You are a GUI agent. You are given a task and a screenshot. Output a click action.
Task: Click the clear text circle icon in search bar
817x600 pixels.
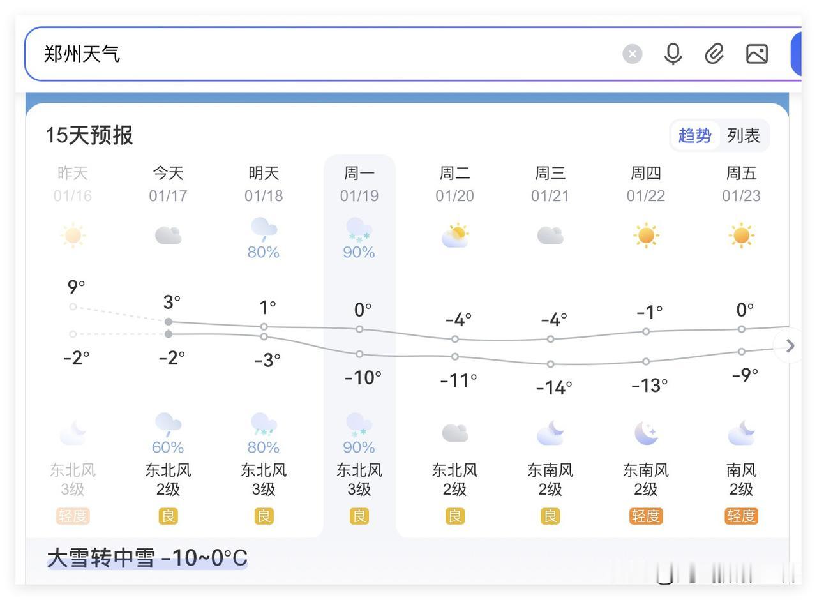point(633,54)
